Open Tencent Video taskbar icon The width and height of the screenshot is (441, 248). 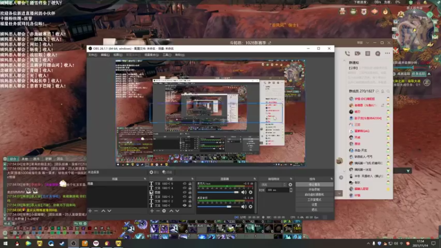pyautogui.click(x=28, y=243)
